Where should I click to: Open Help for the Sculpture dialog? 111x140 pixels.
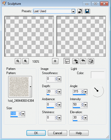click(79, 133)
